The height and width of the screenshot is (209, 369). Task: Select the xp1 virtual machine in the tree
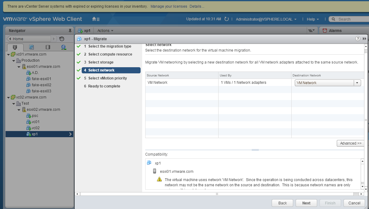pos(39,134)
